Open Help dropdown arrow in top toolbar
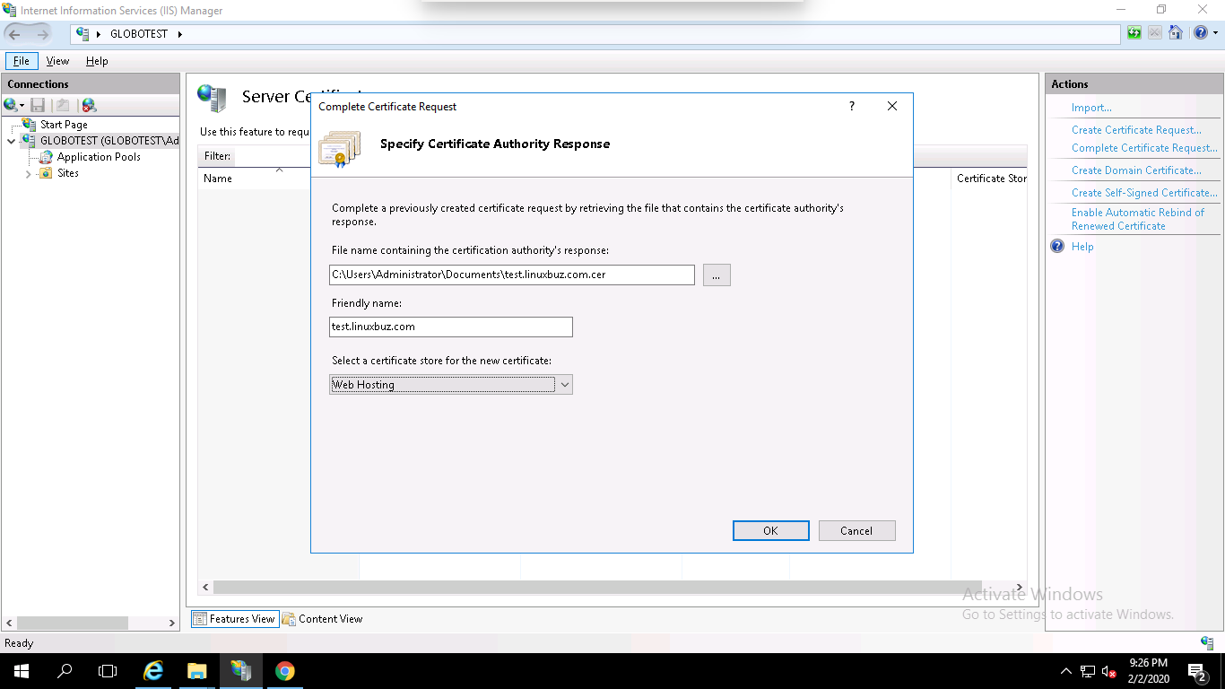1225x689 pixels. [x=1215, y=33]
